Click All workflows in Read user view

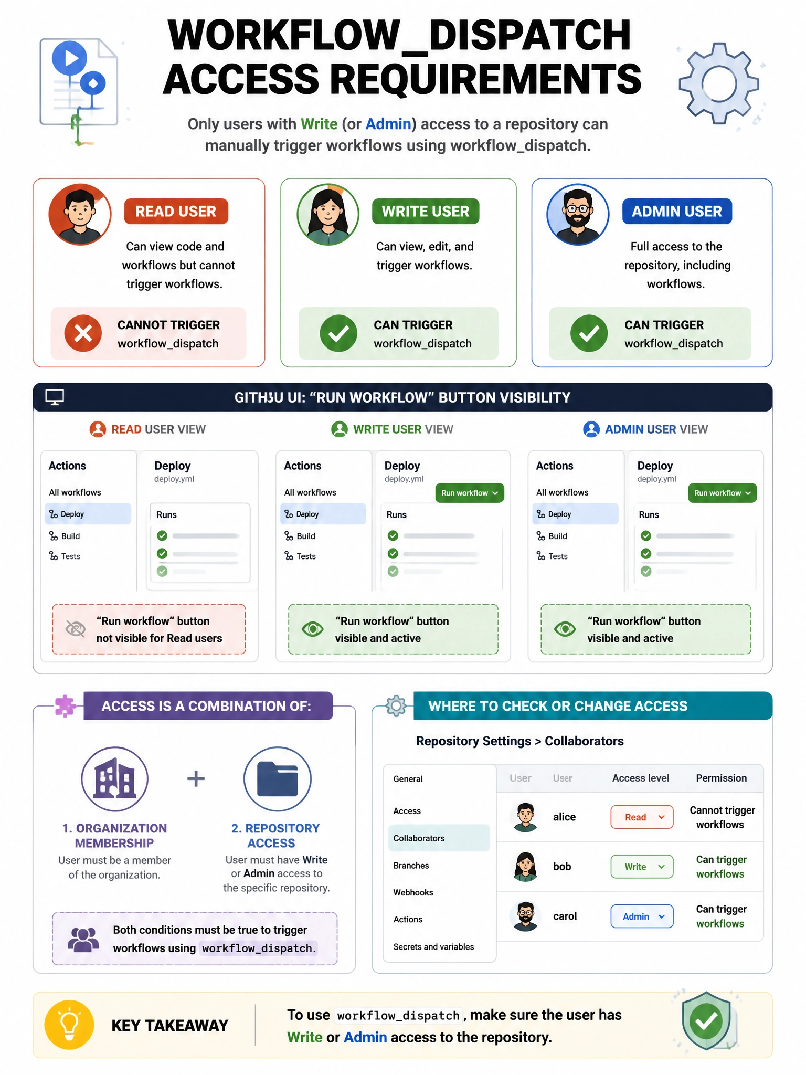[x=75, y=492]
